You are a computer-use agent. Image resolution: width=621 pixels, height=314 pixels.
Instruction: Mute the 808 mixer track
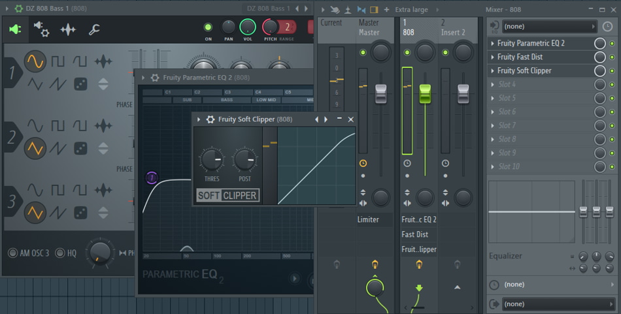[x=407, y=53]
